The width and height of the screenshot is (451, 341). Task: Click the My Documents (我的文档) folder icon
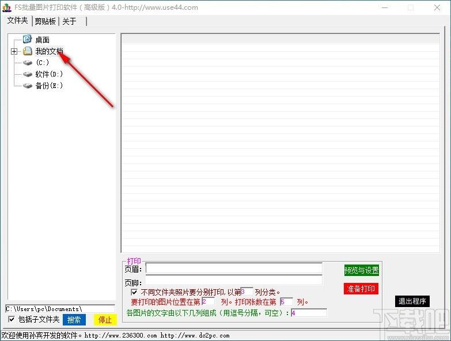(27, 51)
